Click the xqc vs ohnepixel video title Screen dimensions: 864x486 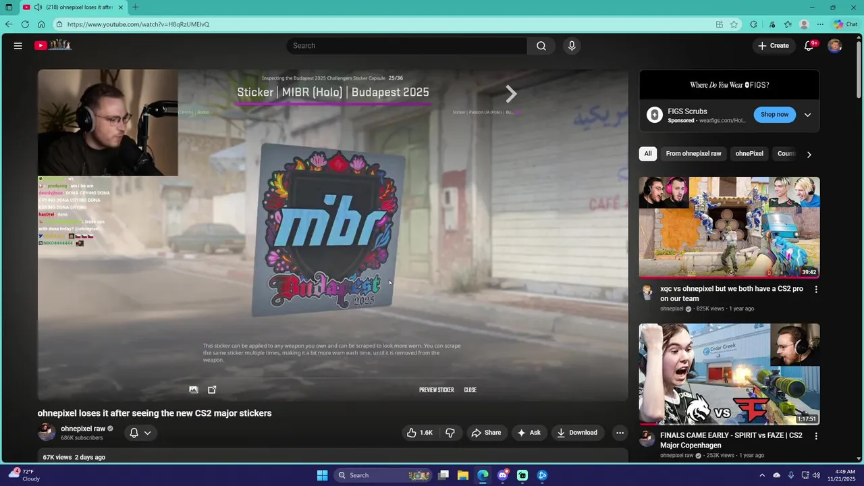[731, 294]
